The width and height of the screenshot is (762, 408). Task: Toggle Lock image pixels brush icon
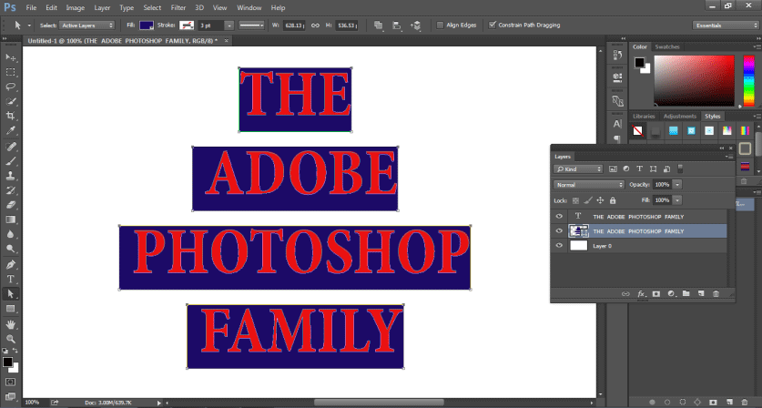tap(588, 200)
